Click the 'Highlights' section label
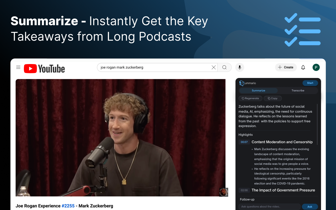The width and height of the screenshot is (336, 210). [x=246, y=135]
